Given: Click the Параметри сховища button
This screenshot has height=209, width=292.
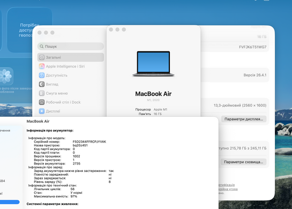Looking at the screenshot, I should pos(244,162).
